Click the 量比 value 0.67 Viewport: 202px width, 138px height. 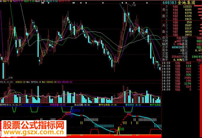(x=198, y=50)
